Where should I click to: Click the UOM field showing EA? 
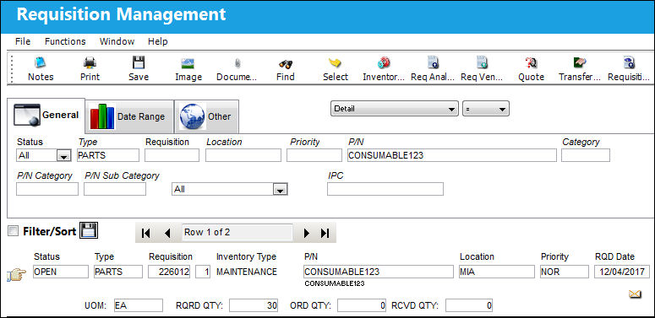pos(139,305)
